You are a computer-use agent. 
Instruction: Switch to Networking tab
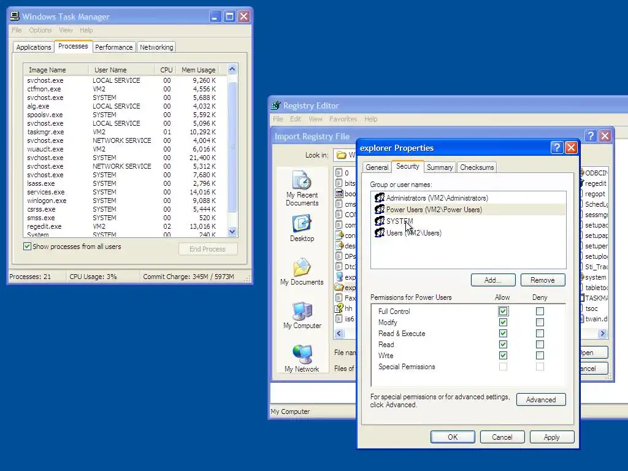pos(156,47)
